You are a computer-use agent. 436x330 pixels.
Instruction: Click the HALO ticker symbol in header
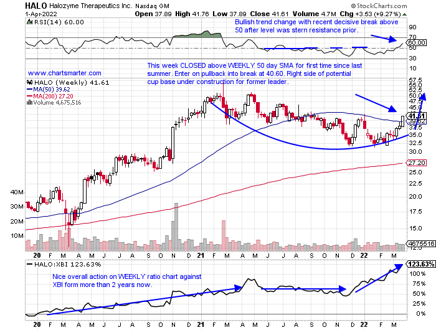coord(36,6)
